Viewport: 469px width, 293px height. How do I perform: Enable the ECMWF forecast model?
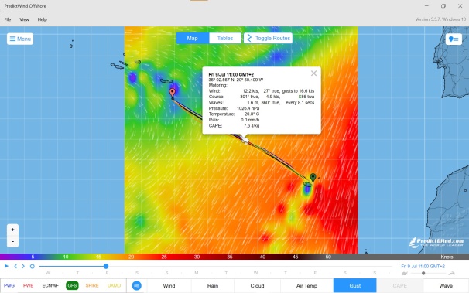coord(50,285)
